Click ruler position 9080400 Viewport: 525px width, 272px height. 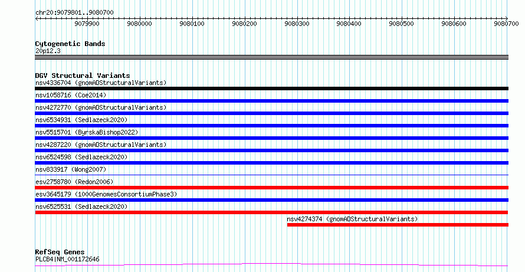pyautogui.click(x=349, y=24)
